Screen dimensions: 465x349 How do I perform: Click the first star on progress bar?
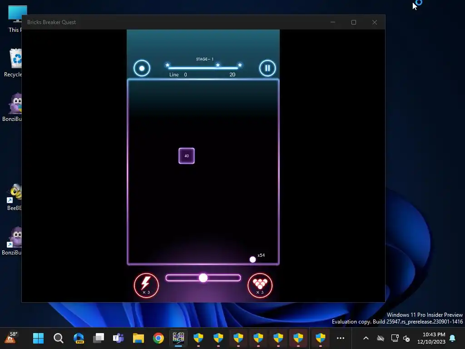168,65
